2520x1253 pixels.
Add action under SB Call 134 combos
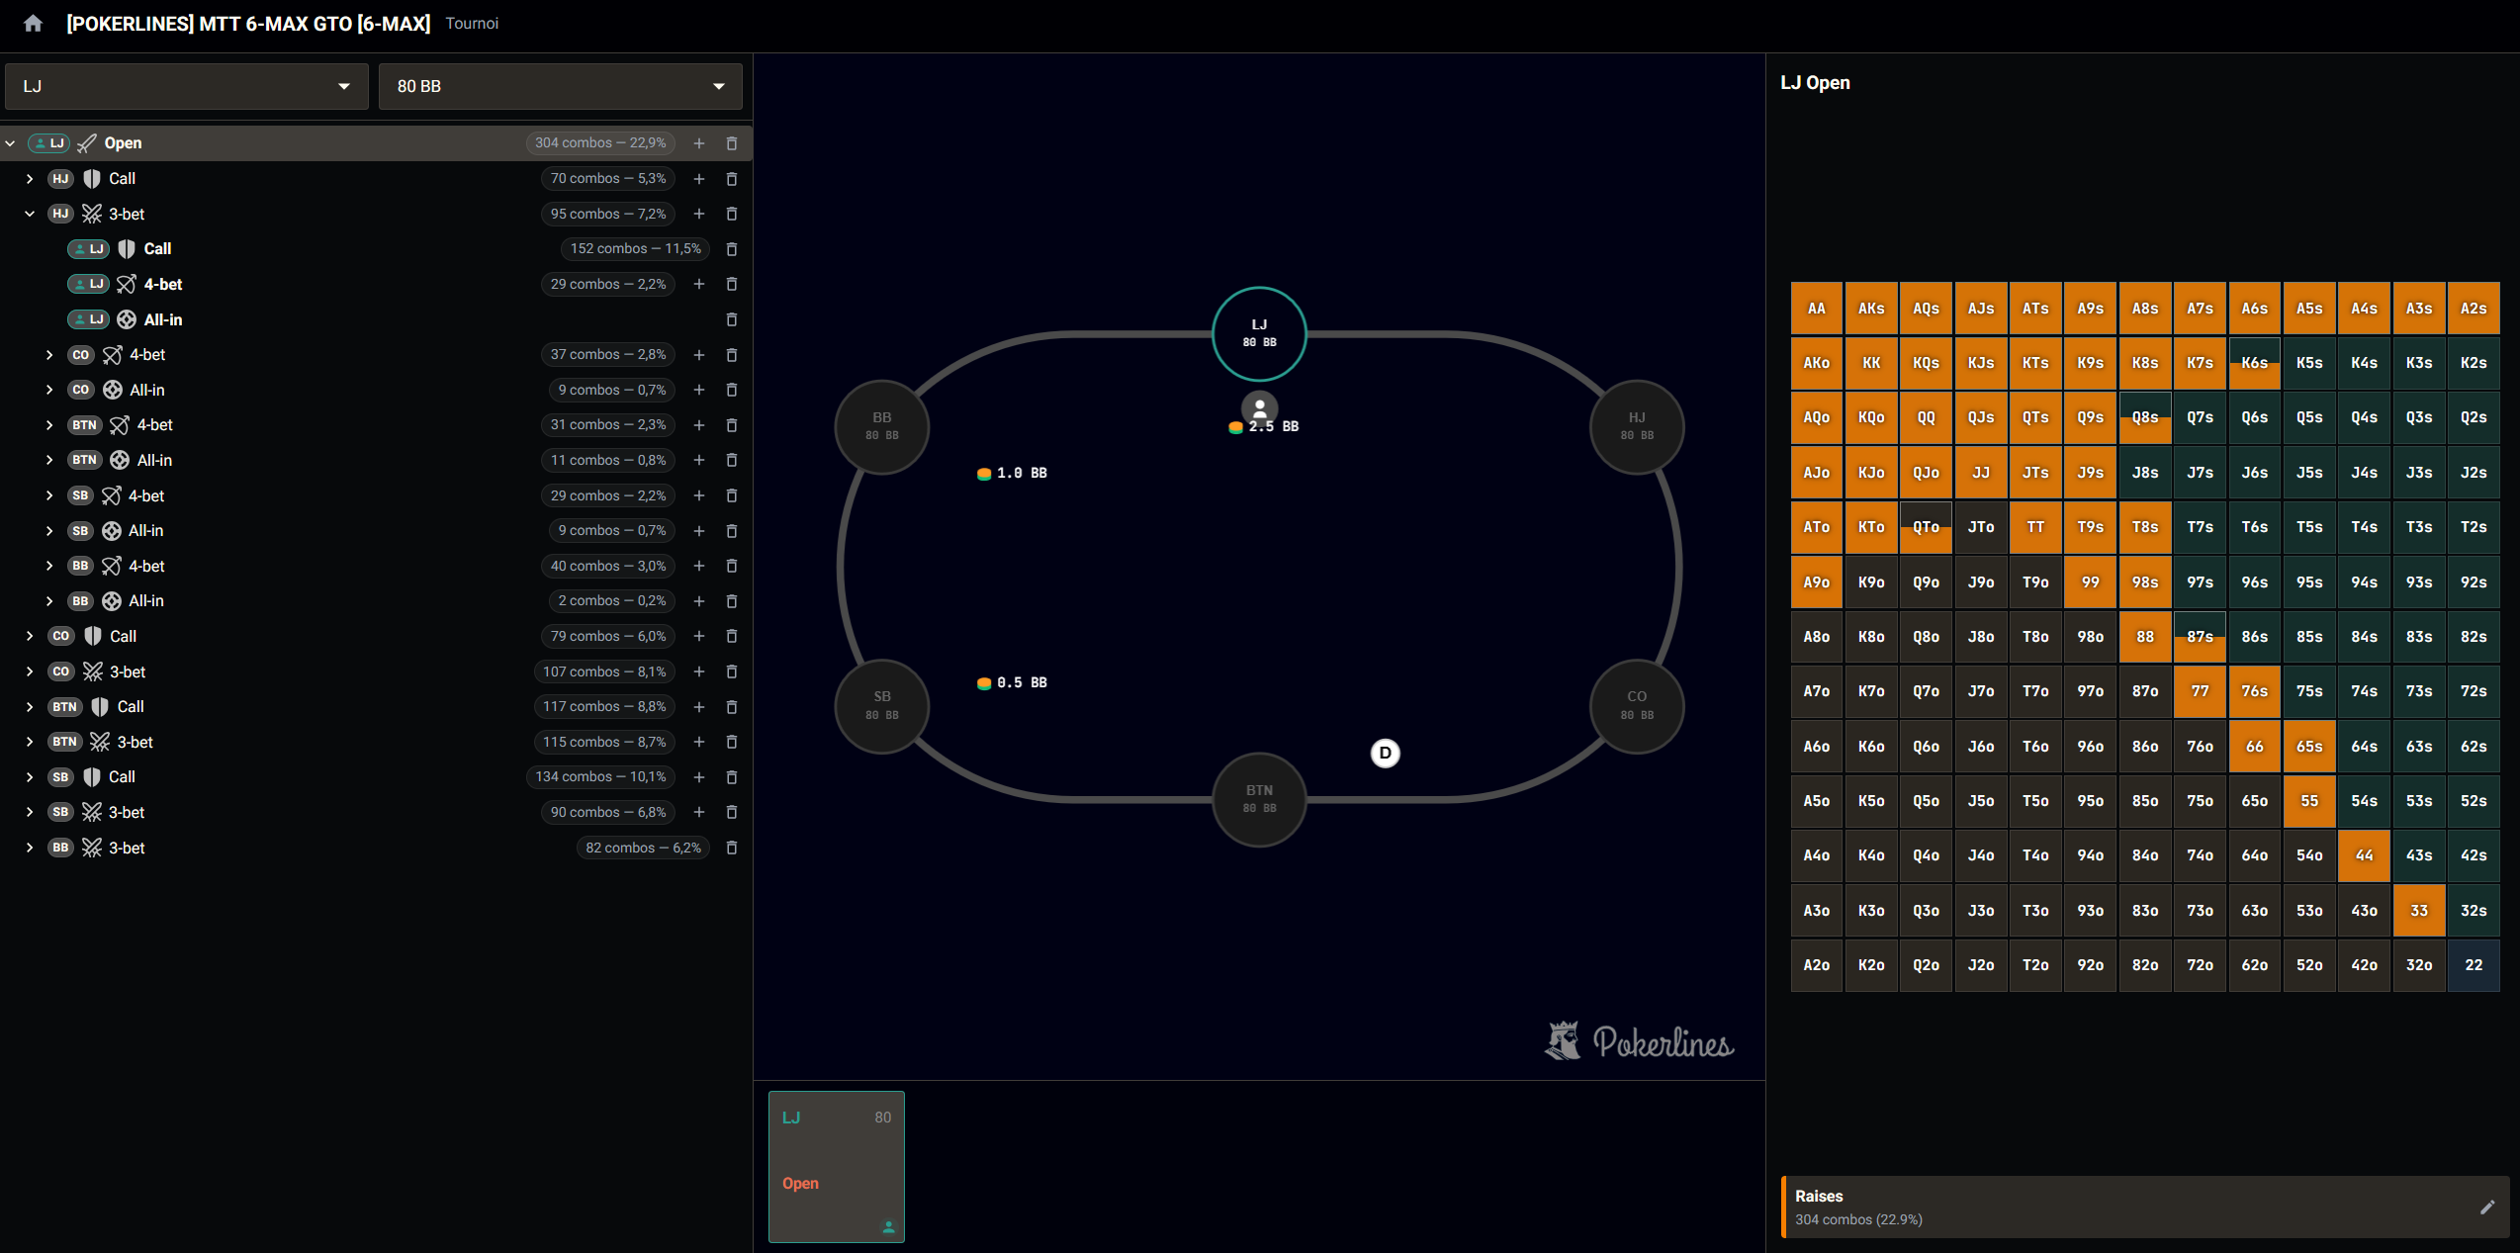(x=699, y=777)
